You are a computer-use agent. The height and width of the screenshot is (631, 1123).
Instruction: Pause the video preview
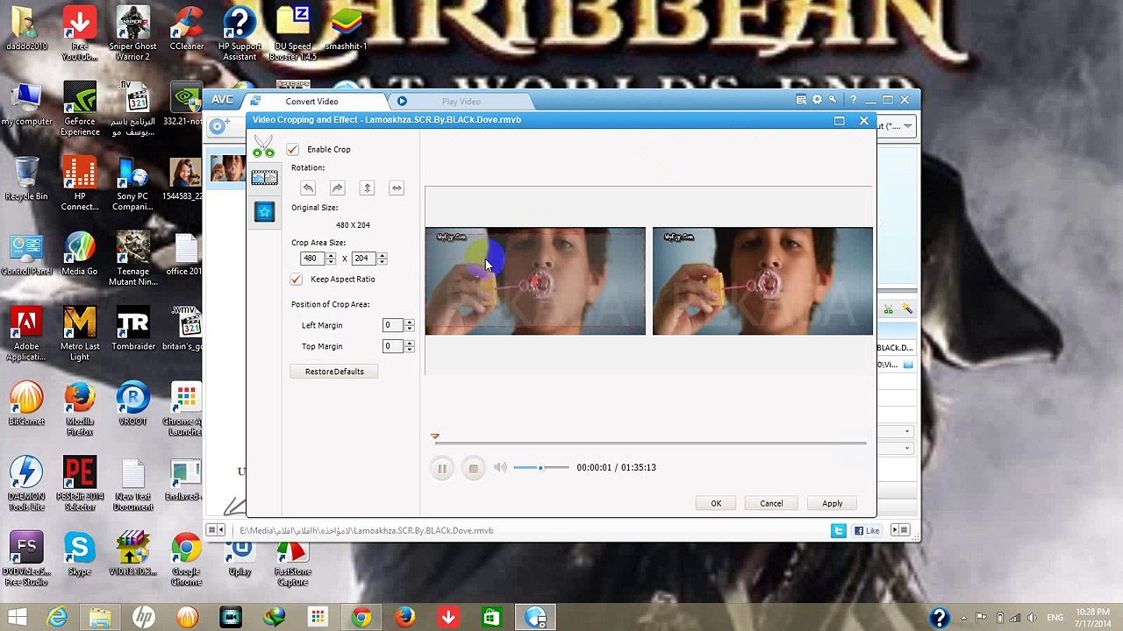pyautogui.click(x=442, y=468)
